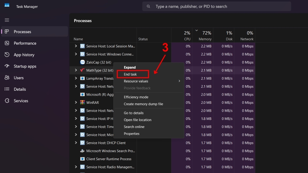The height and width of the screenshot is (173, 308).
Task: Click the Service Host: Radio Management gear icon
Action: pyautogui.click(x=82, y=167)
